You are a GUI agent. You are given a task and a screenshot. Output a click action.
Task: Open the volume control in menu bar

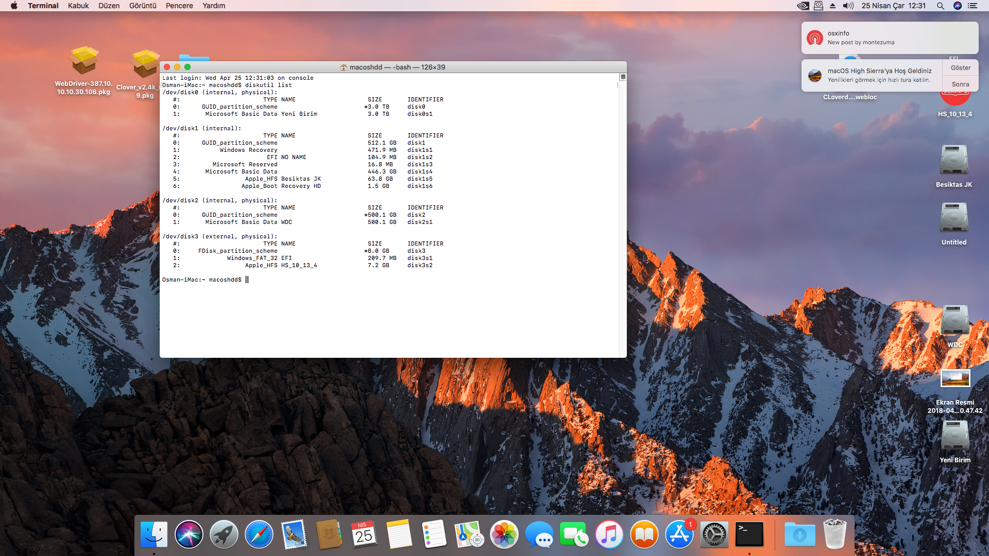pyautogui.click(x=848, y=6)
